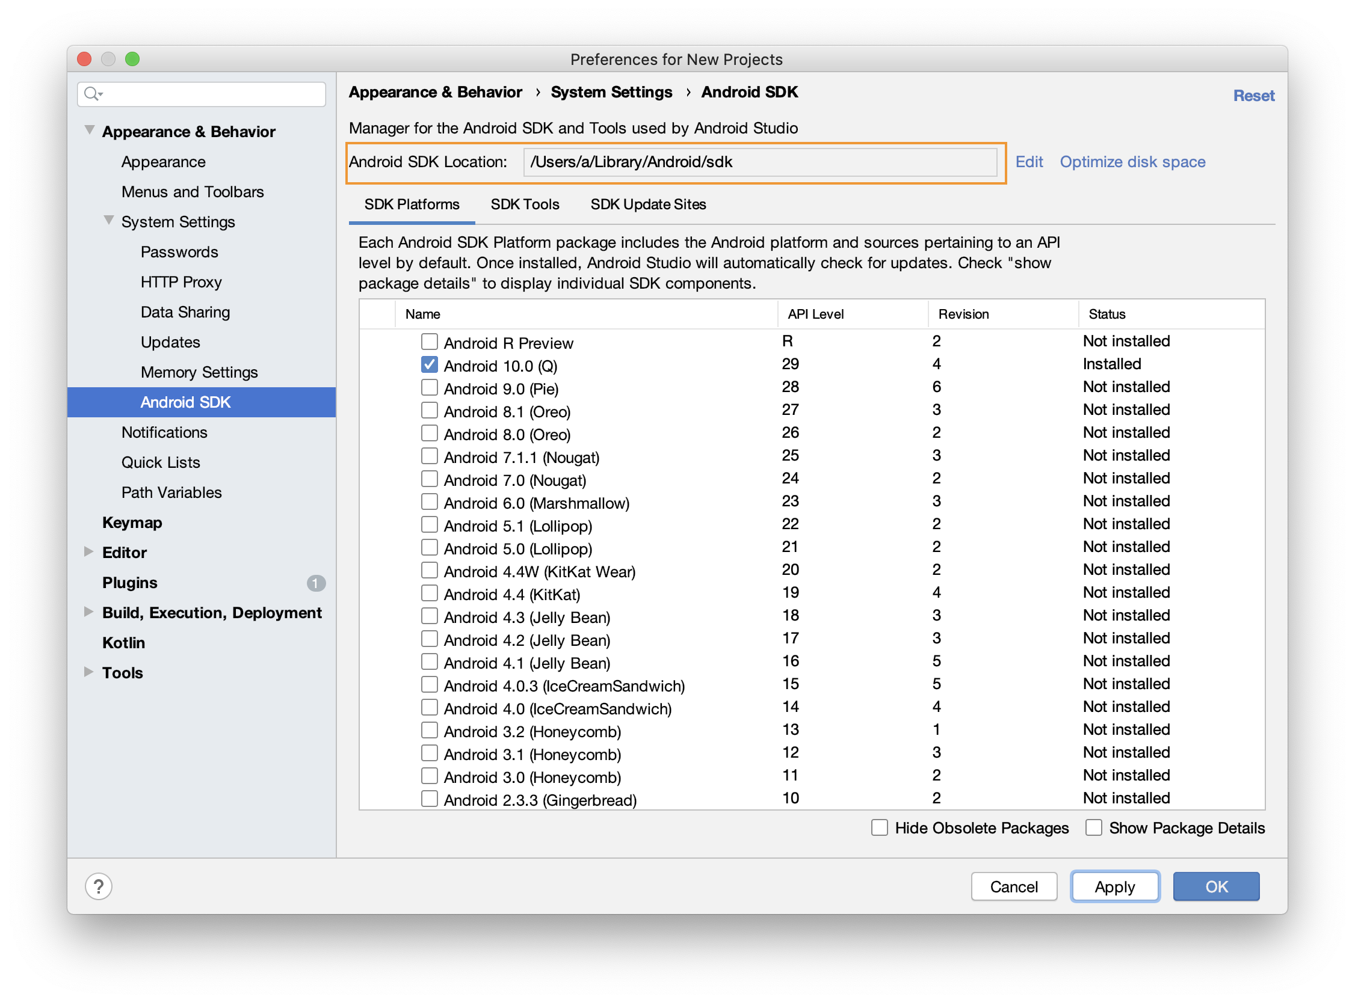Screen dimensions: 1355x1003
Task: Click the help question mark icon
Action: pyautogui.click(x=99, y=886)
